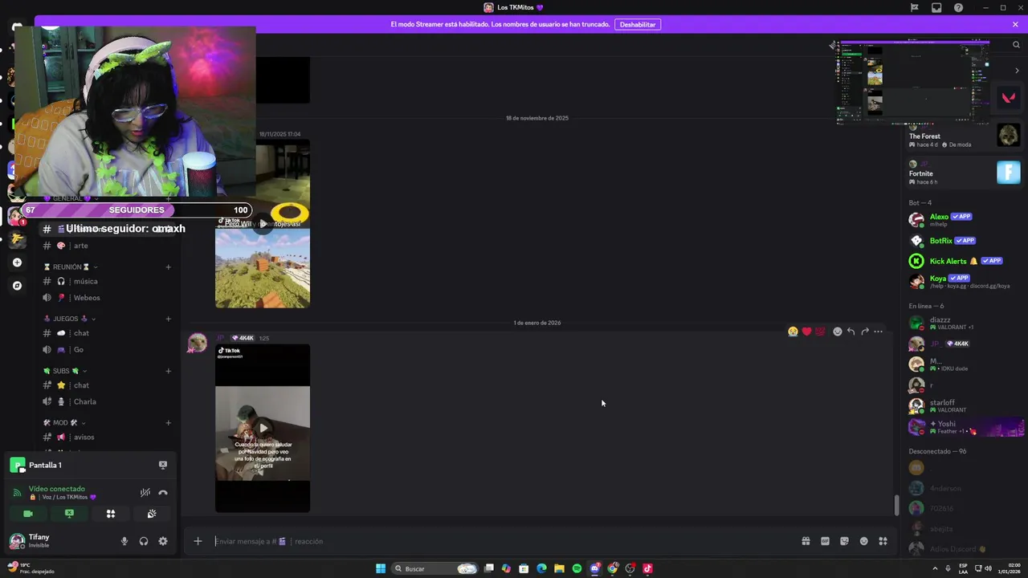The image size is (1028, 578).
Task: Open the apps launcher in message bar
Action: pyautogui.click(x=883, y=541)
